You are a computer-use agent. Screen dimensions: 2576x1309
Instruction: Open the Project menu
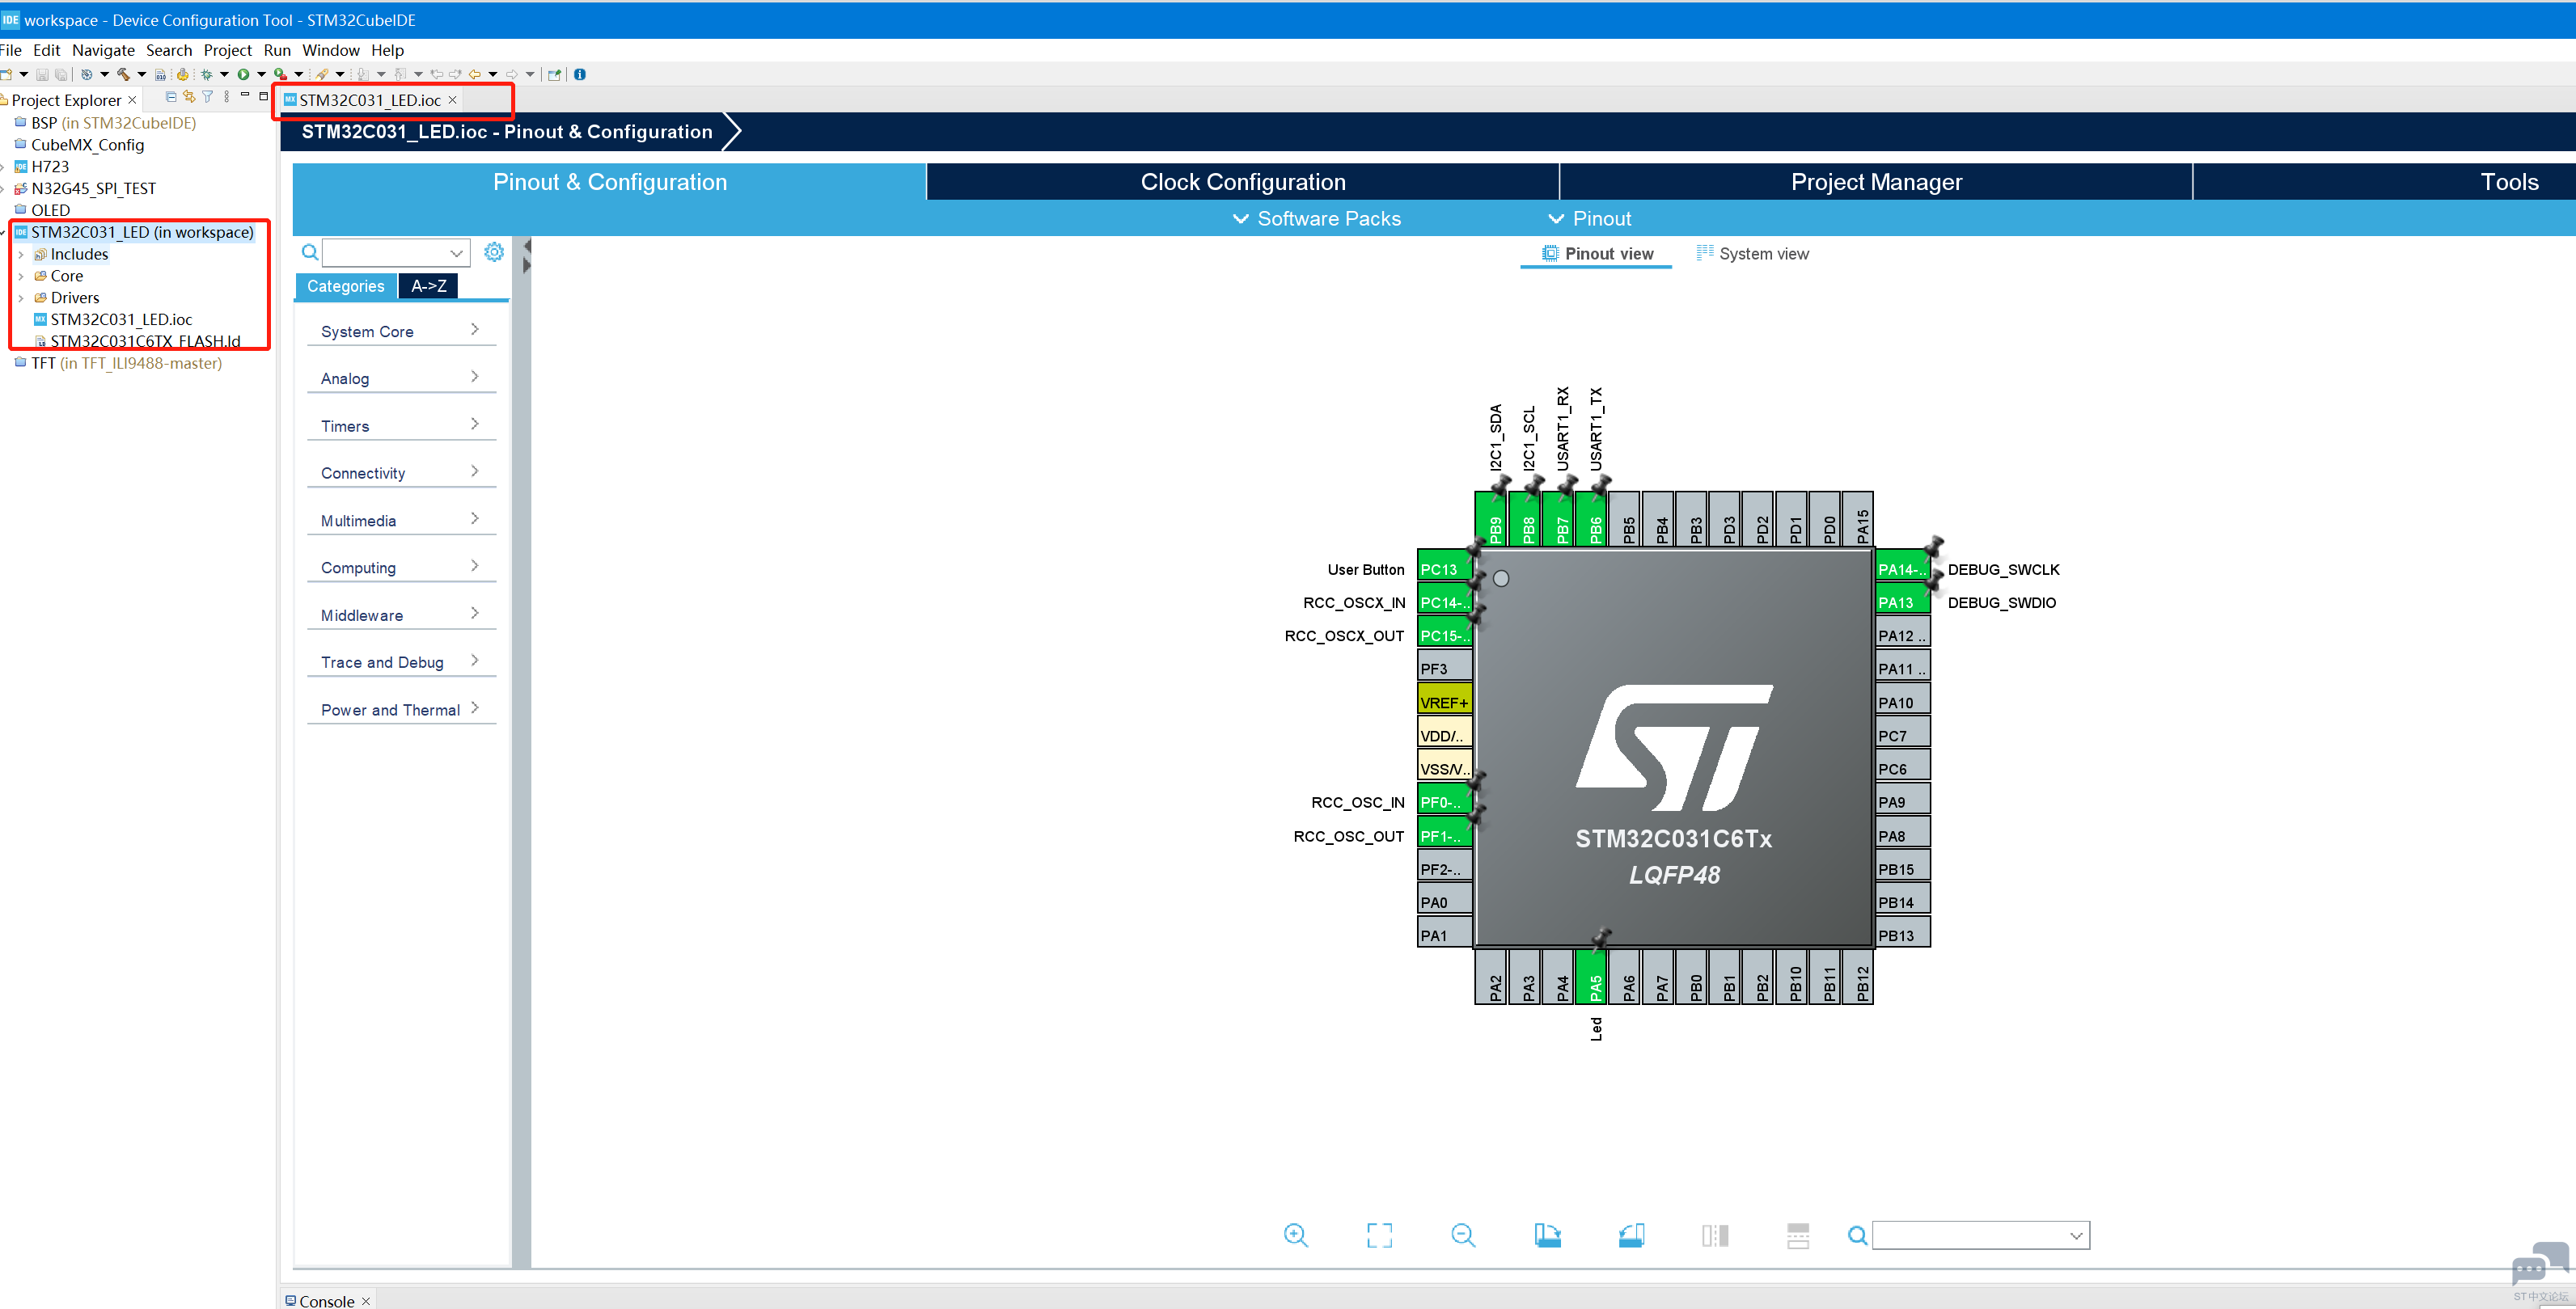pyautogui.click(x=227, y=50)
